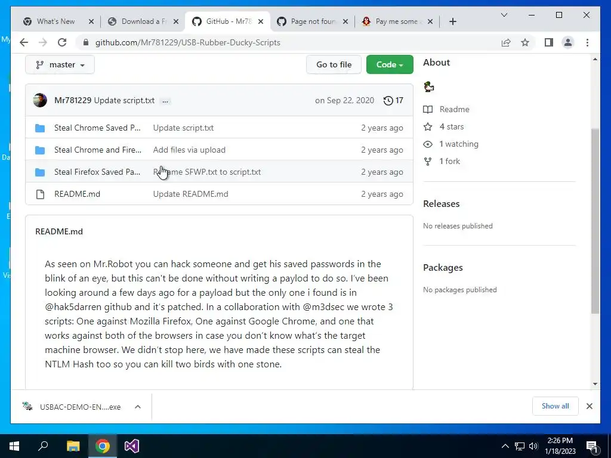Open the master branch dropdown
Viewport: 611px width, 458px height.
point(60,64)
